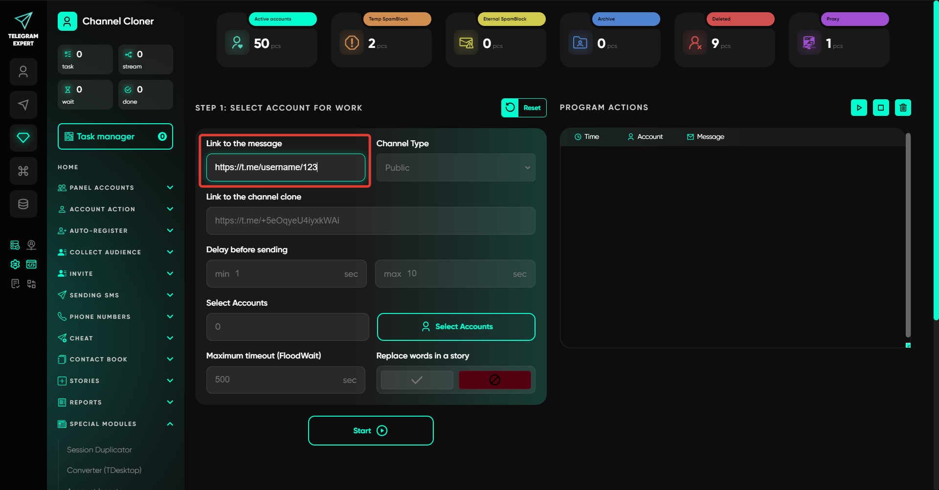Click the Link to the channel clone field
This screenshot has width=939, height=490.
(370, 221)
